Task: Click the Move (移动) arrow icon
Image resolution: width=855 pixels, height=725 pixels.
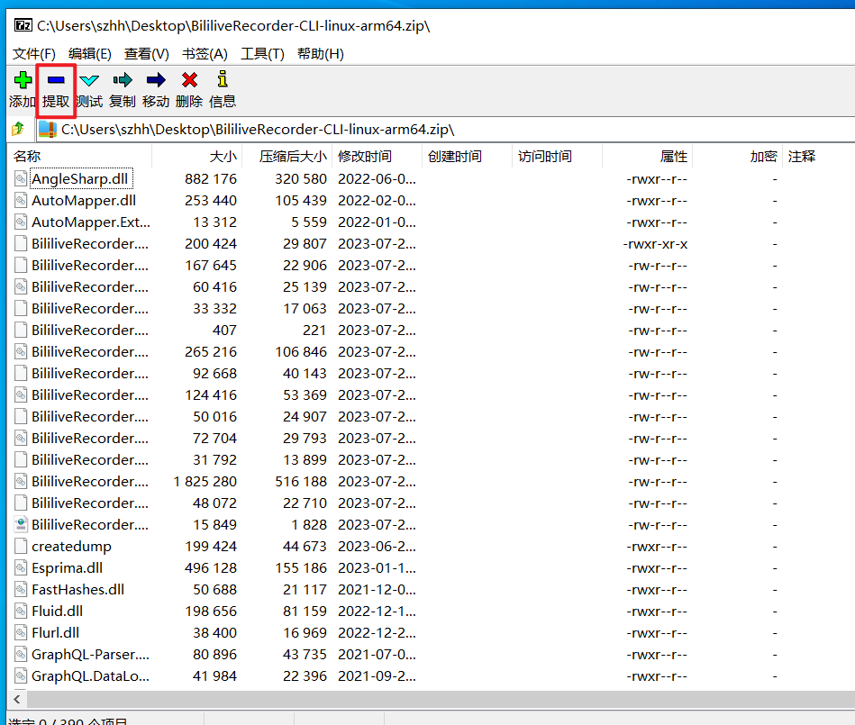Action: pos(156,80)
